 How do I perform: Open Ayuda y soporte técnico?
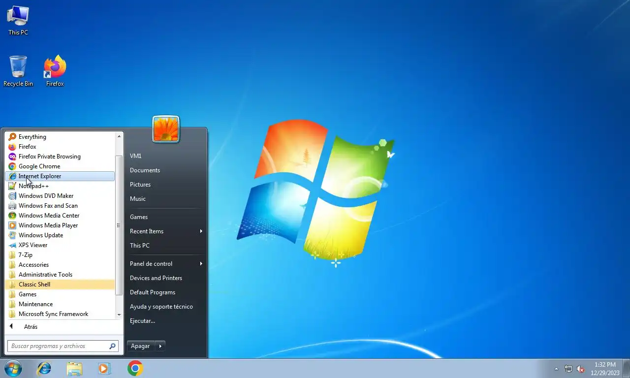tap(165, 307)
